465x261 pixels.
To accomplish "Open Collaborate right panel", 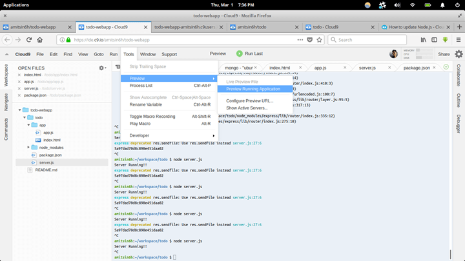I will (x=459, y=75).
